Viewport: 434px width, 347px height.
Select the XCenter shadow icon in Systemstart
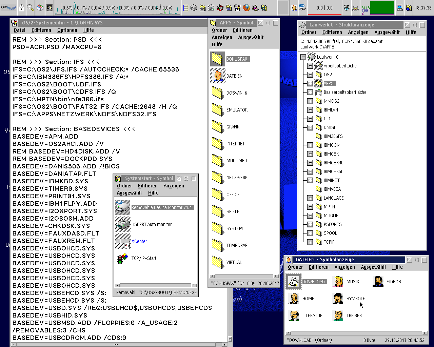coord(123,241)
